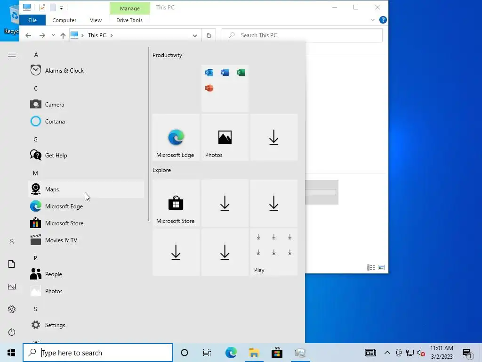Open Microsoft Edge in app list
This screenshot has width=482, height=362.
coord(86,206)
